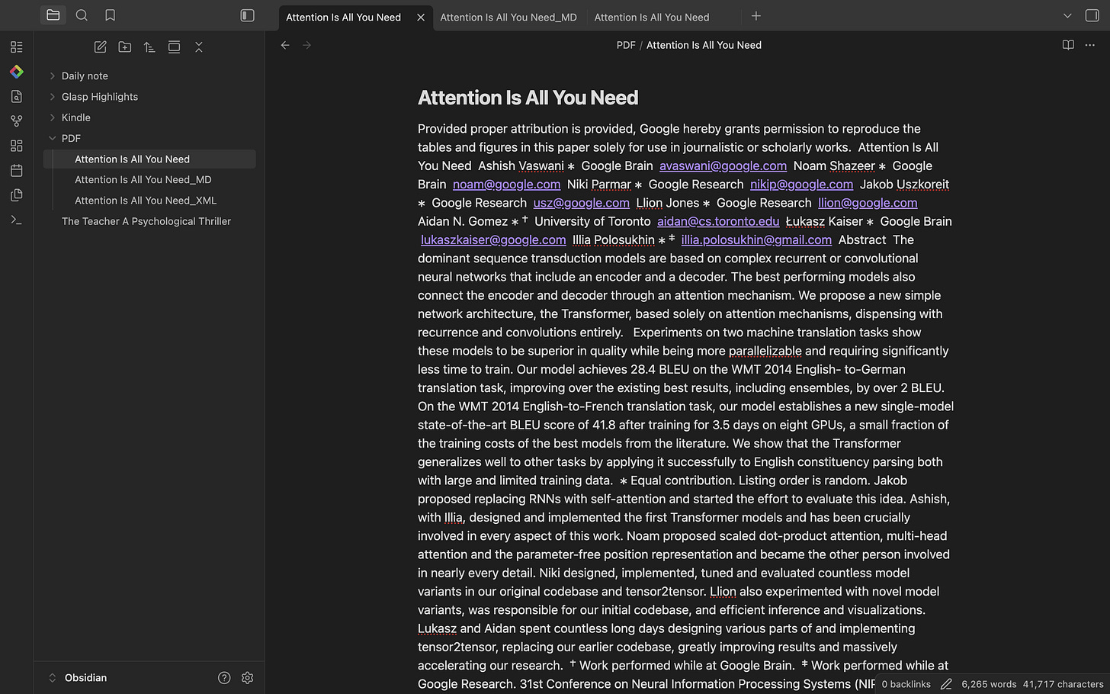Open more options three-dots menu

click(1090, 45)
